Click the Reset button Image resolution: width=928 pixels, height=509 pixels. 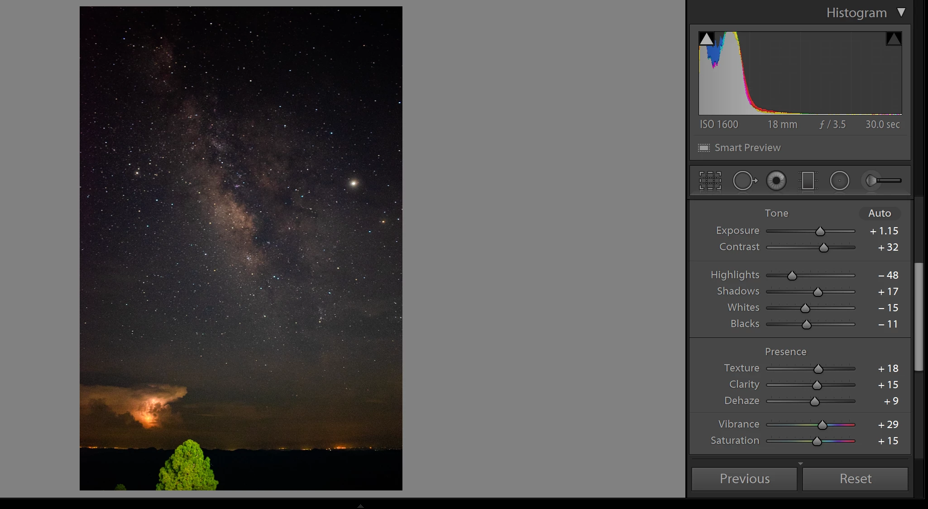pos(855,479)
